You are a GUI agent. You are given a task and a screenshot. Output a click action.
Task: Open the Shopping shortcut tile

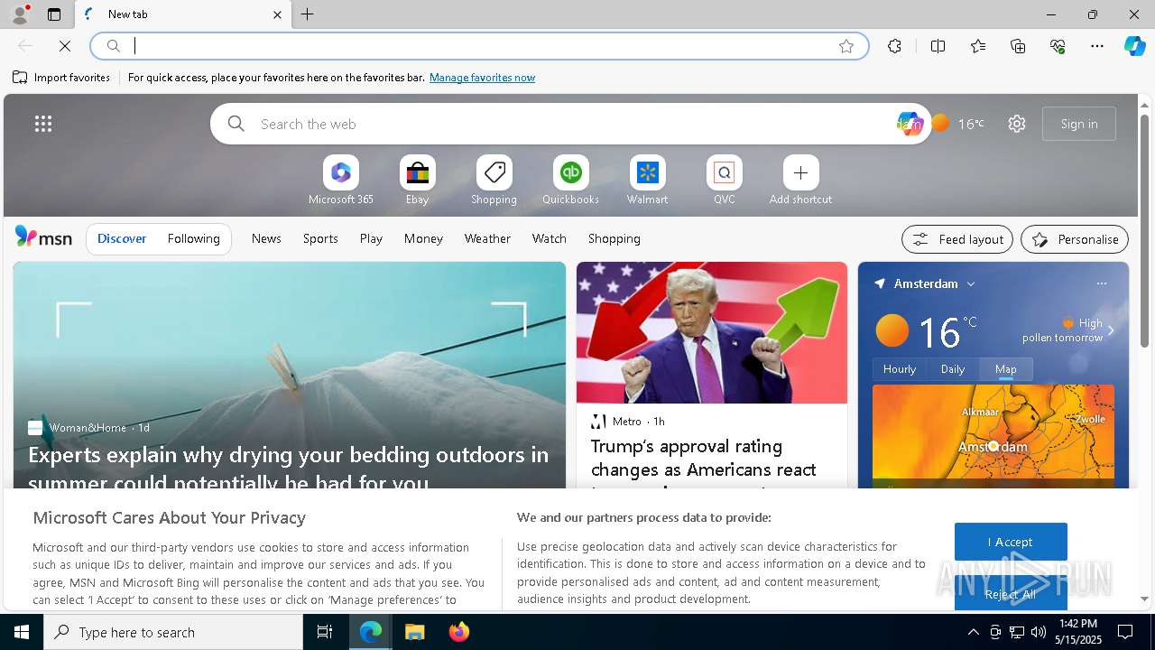pos(494,181)
